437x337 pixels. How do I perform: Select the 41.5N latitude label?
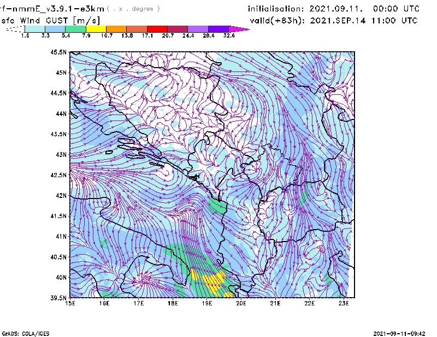click(x=58, y=216)
